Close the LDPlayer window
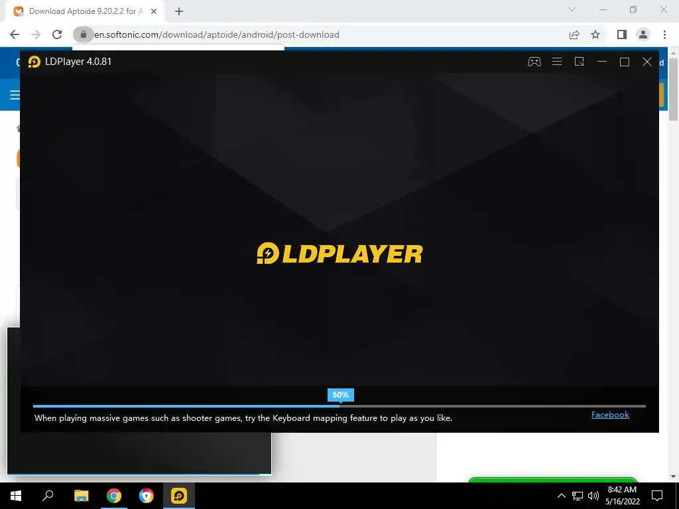This screenshot has height=509, width=679. [647, 62]
